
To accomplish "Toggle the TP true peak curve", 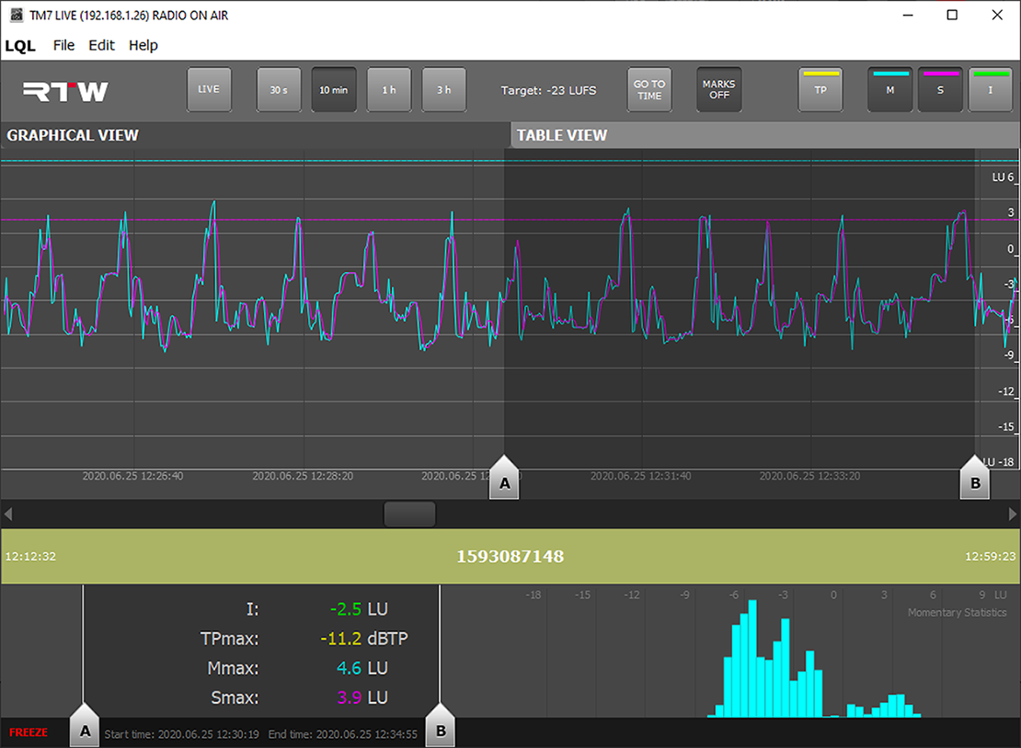I will point(820,90).
